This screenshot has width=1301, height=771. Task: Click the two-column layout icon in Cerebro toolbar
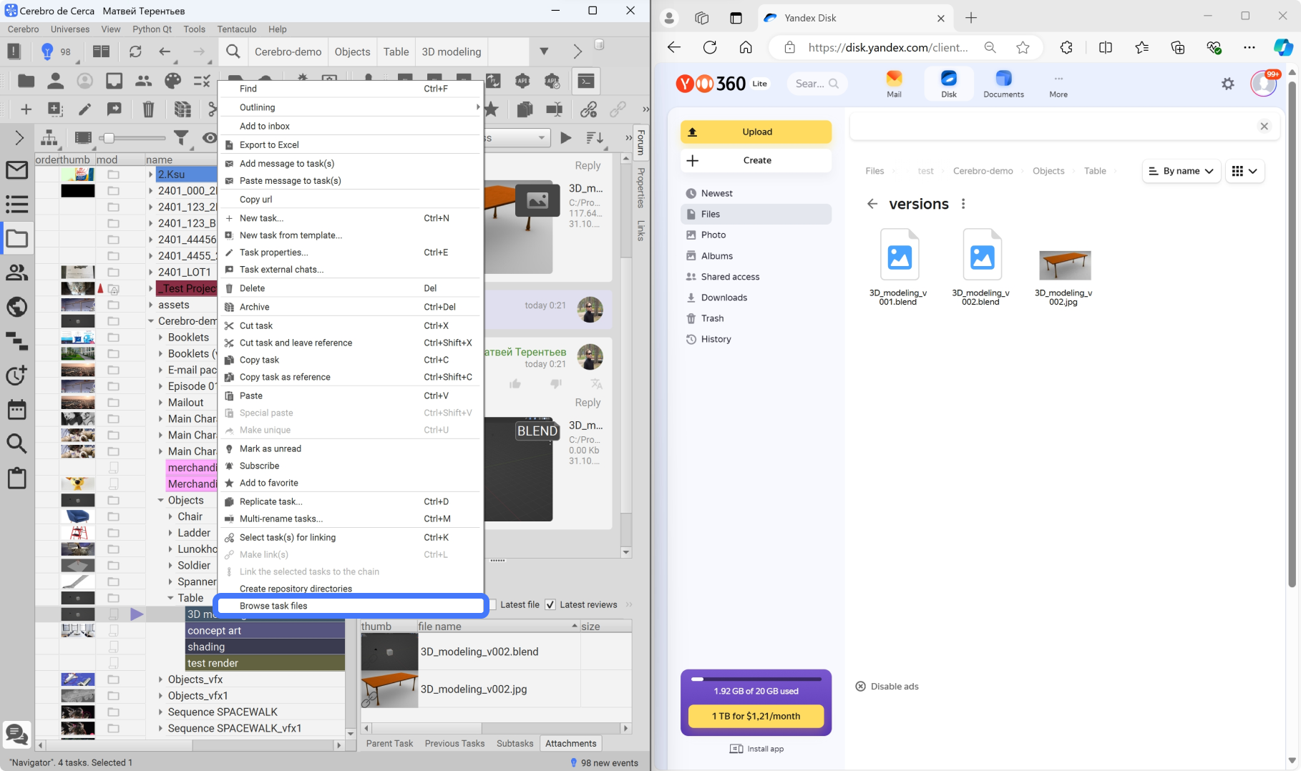click(x=102, y=51)
